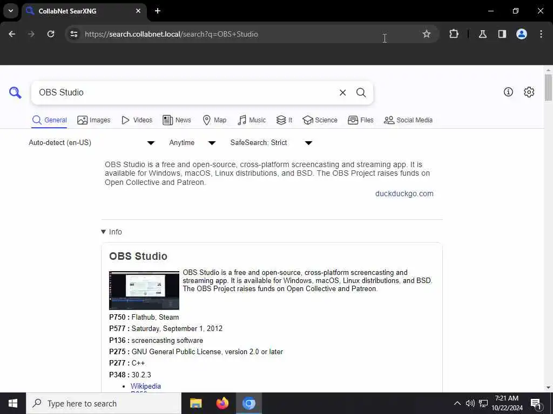
Task: Switch to Music search tab
Action: pyautogui.click(x=252, y=120)
